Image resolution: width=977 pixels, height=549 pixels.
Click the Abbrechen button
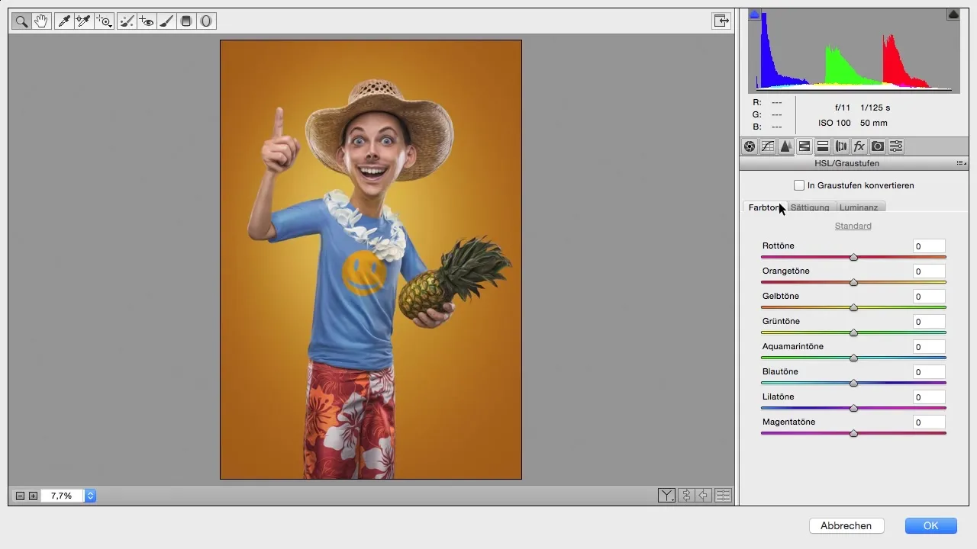coord(846,525)
